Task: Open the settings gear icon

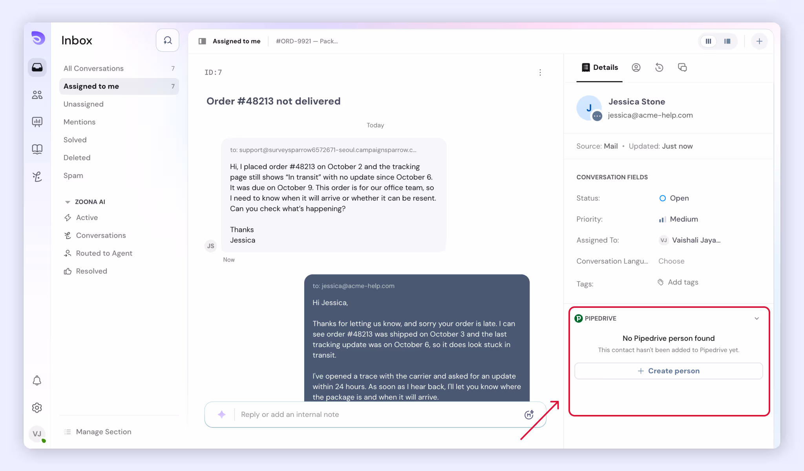Action: click(37, 407)
